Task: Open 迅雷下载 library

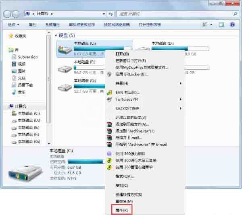Action: [25, 85]
